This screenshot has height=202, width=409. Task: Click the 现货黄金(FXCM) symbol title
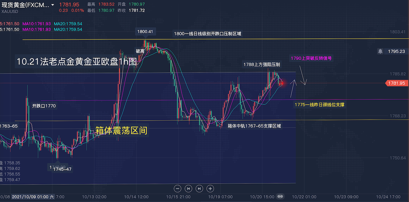[25, 5]
